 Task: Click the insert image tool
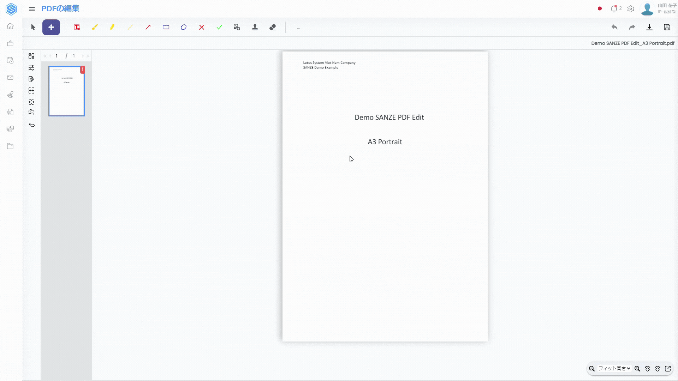pos(237,27)
